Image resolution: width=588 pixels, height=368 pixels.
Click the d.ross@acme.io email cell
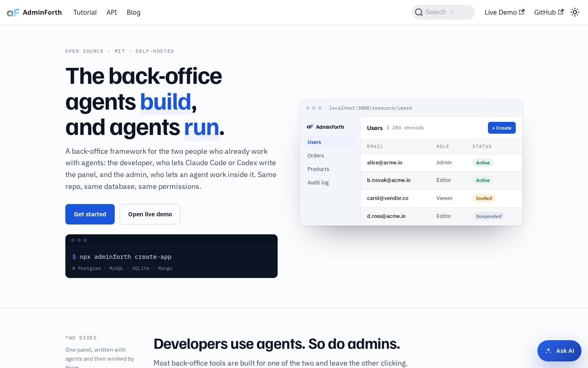click(386, 216)
